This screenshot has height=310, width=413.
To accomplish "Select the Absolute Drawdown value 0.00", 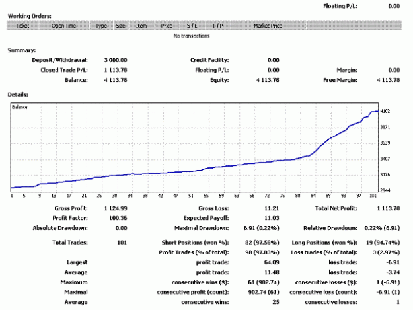I will (121, 228).
